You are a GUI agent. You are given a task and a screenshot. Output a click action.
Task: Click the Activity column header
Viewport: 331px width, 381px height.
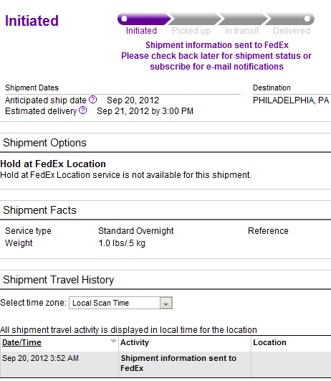(135, 342)
